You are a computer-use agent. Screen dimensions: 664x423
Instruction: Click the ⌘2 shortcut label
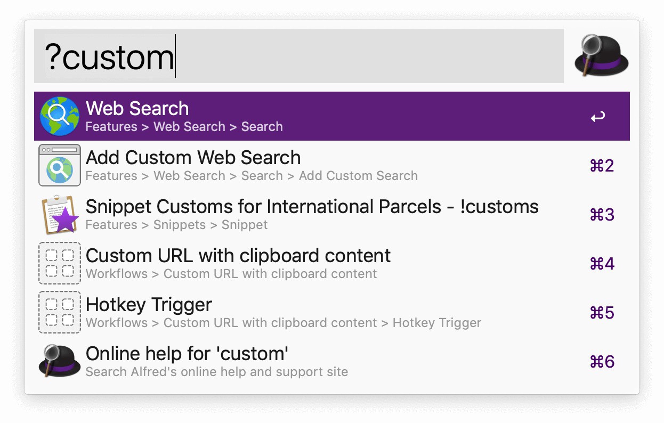(x=602, y=166)
